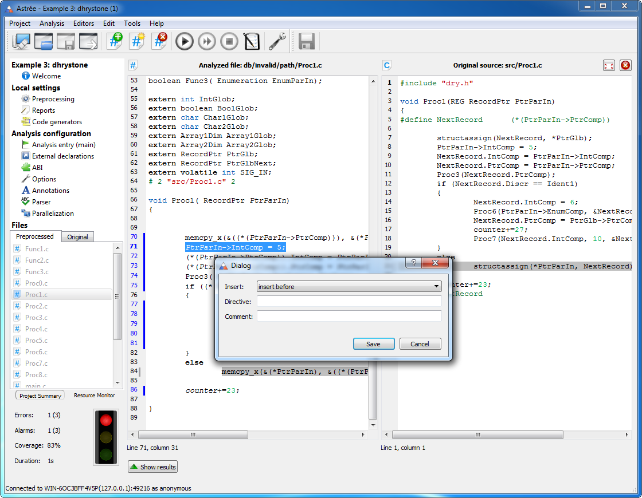642x498 pixels.
Task: Click the Comment input field
Action: (349, 317)
